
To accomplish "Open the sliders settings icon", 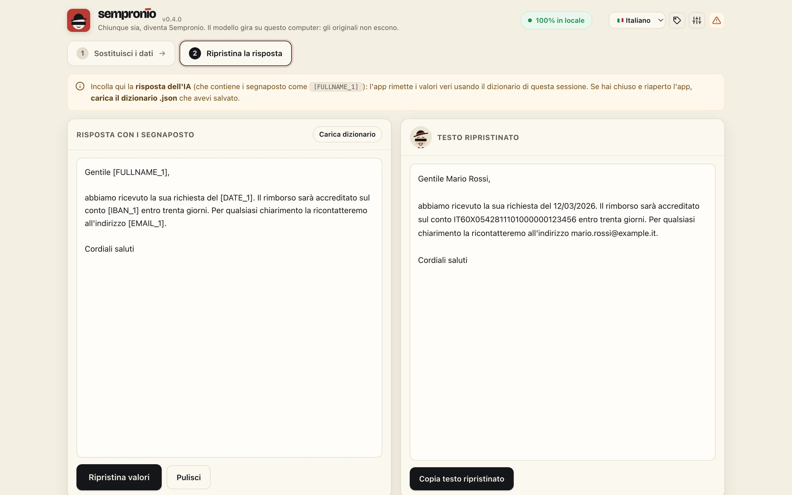I will coord(697,20).
